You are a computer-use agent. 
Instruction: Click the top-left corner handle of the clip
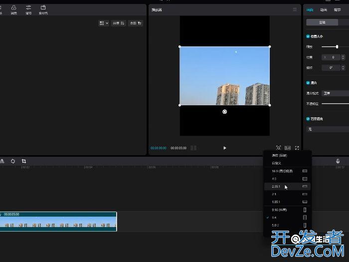click(179, 46)
